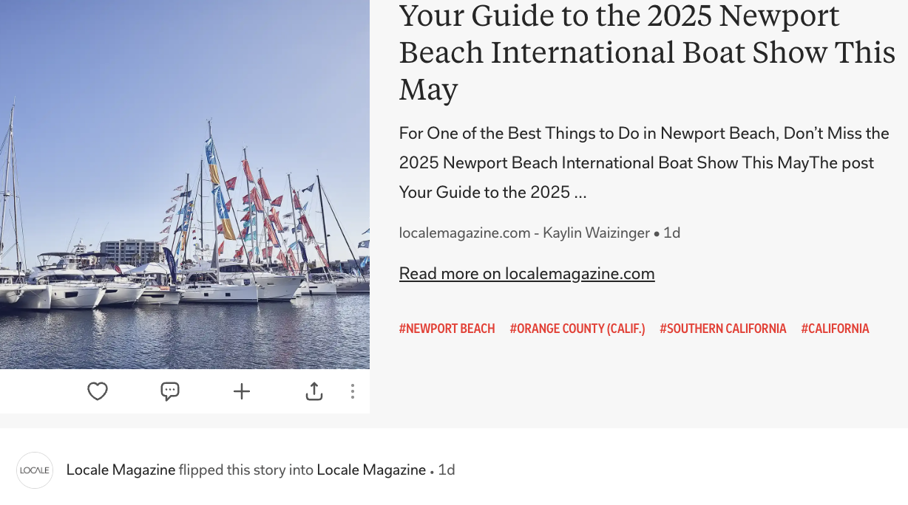This screenshot has width=908, height=505.
Task: Open the #ORANGE COUNTY (CALIF.) tag
Action: click(x=577, y=329)
